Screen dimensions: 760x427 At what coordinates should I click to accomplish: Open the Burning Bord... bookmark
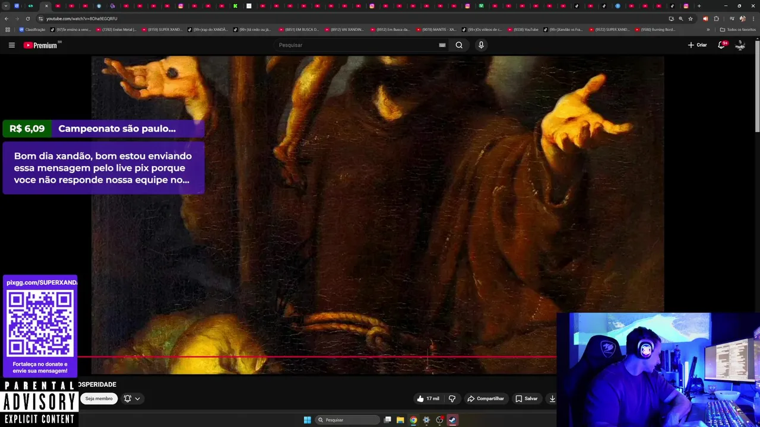[655, 30]
